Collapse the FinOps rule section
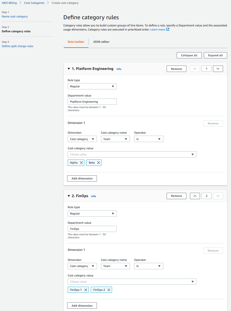231x311 pixels. [69, 196]
